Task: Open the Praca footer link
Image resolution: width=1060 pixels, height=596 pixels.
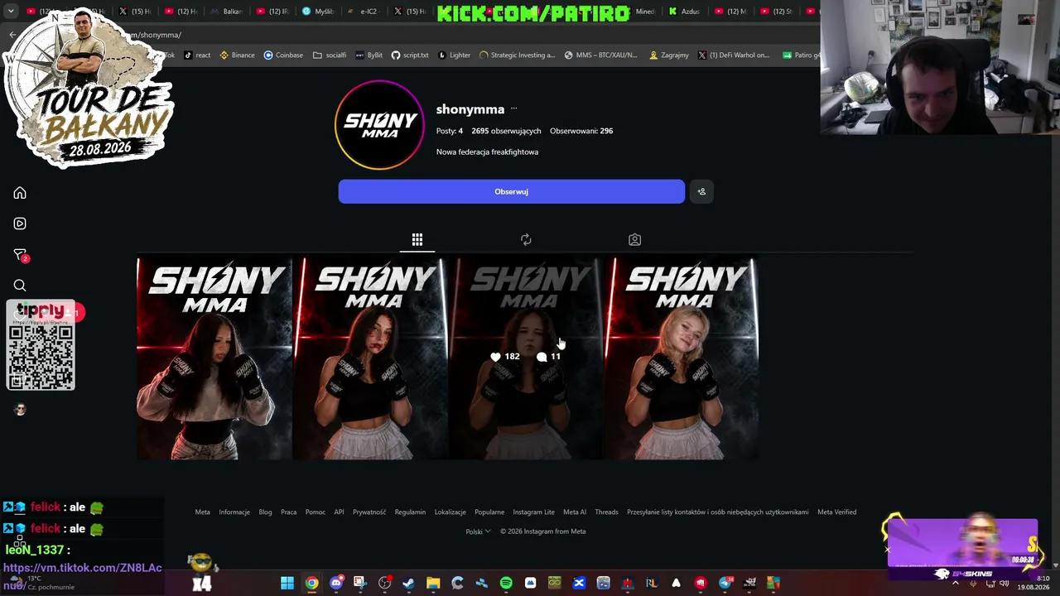Action: tap(288, 512)
